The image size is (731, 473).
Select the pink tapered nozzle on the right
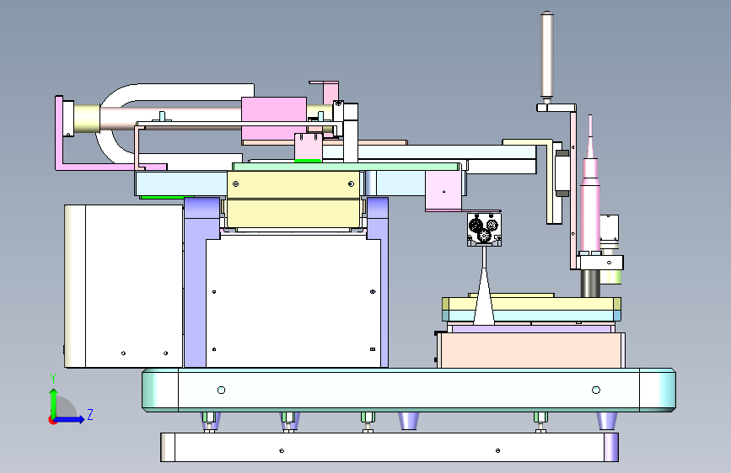click(590, 200)
